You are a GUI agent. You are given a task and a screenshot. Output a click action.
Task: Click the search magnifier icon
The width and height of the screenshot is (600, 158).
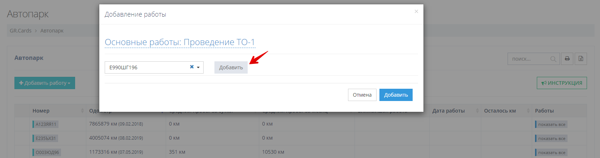553,59
